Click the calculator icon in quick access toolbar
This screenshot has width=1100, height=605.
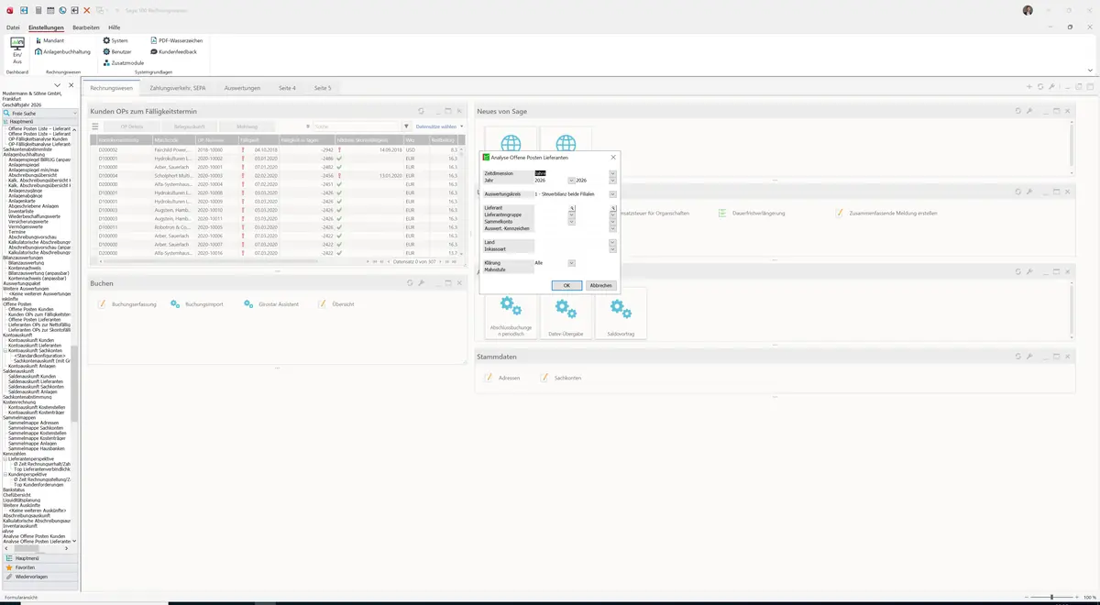tap(38, 10)
